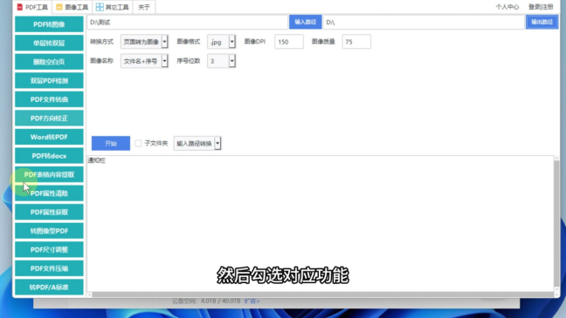
Task: Click the notification area vertical scrollbar
Action: coord(556,225)
